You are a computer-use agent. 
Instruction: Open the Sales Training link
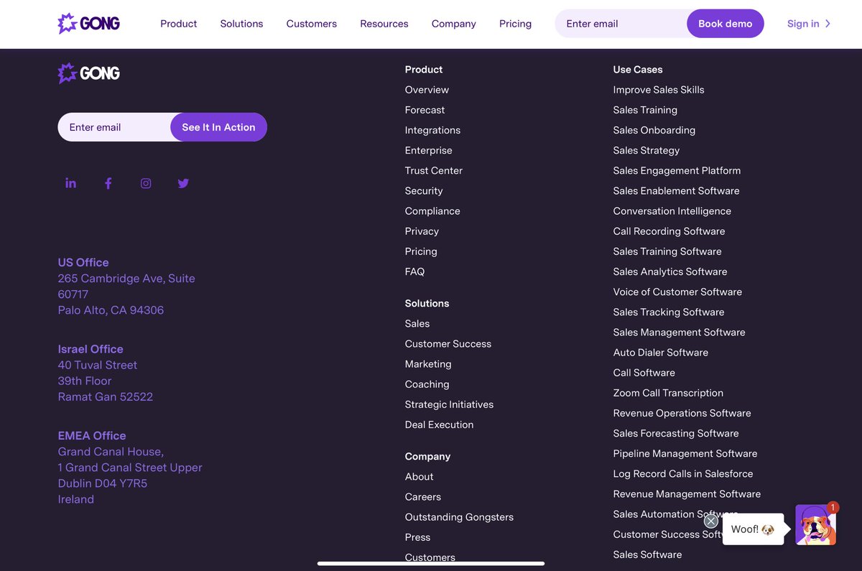point(645,110)
